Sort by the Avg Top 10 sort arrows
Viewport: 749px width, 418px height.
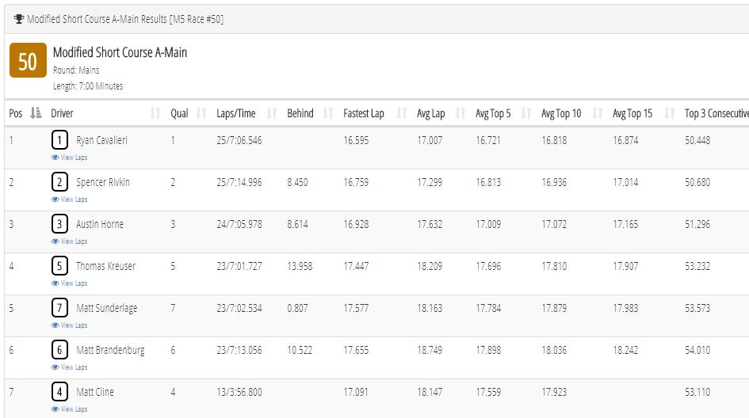pyautogui.click(x=597, y=113)
